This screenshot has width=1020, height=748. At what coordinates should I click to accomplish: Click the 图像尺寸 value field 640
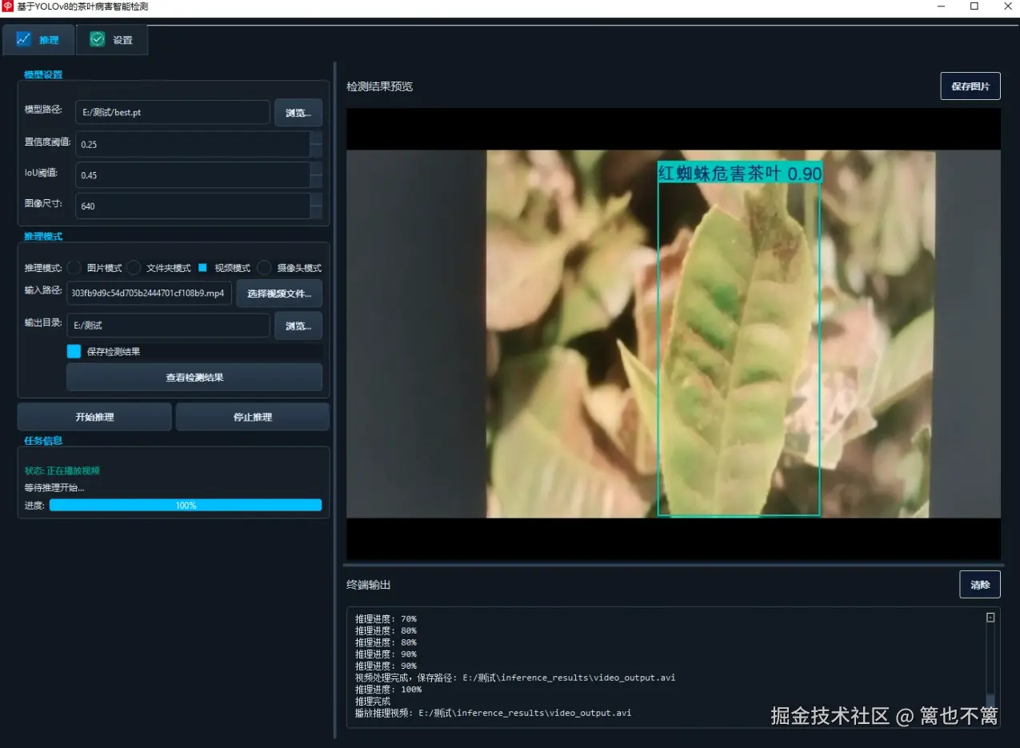pyautogui.click(x=193, y=206)
